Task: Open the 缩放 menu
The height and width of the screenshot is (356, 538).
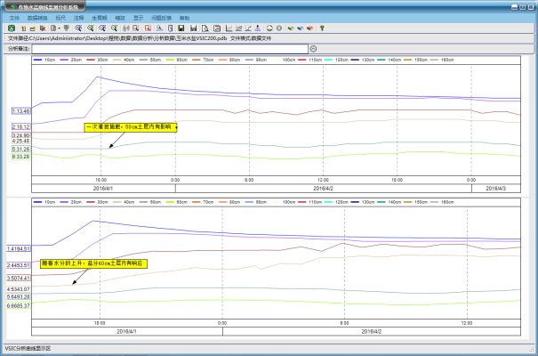Action: pos(120,18)
